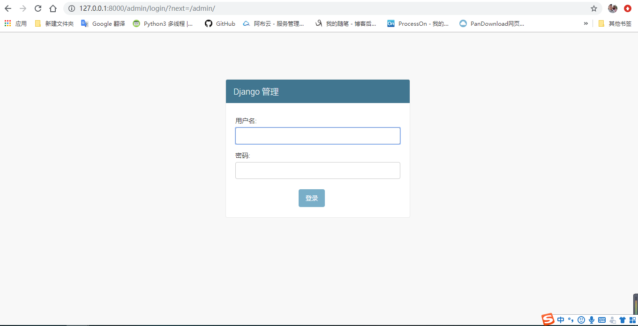638x326 pixels.
Task: View site information icon in address bar
Action: pyautogui.click(x=72, y=8)
